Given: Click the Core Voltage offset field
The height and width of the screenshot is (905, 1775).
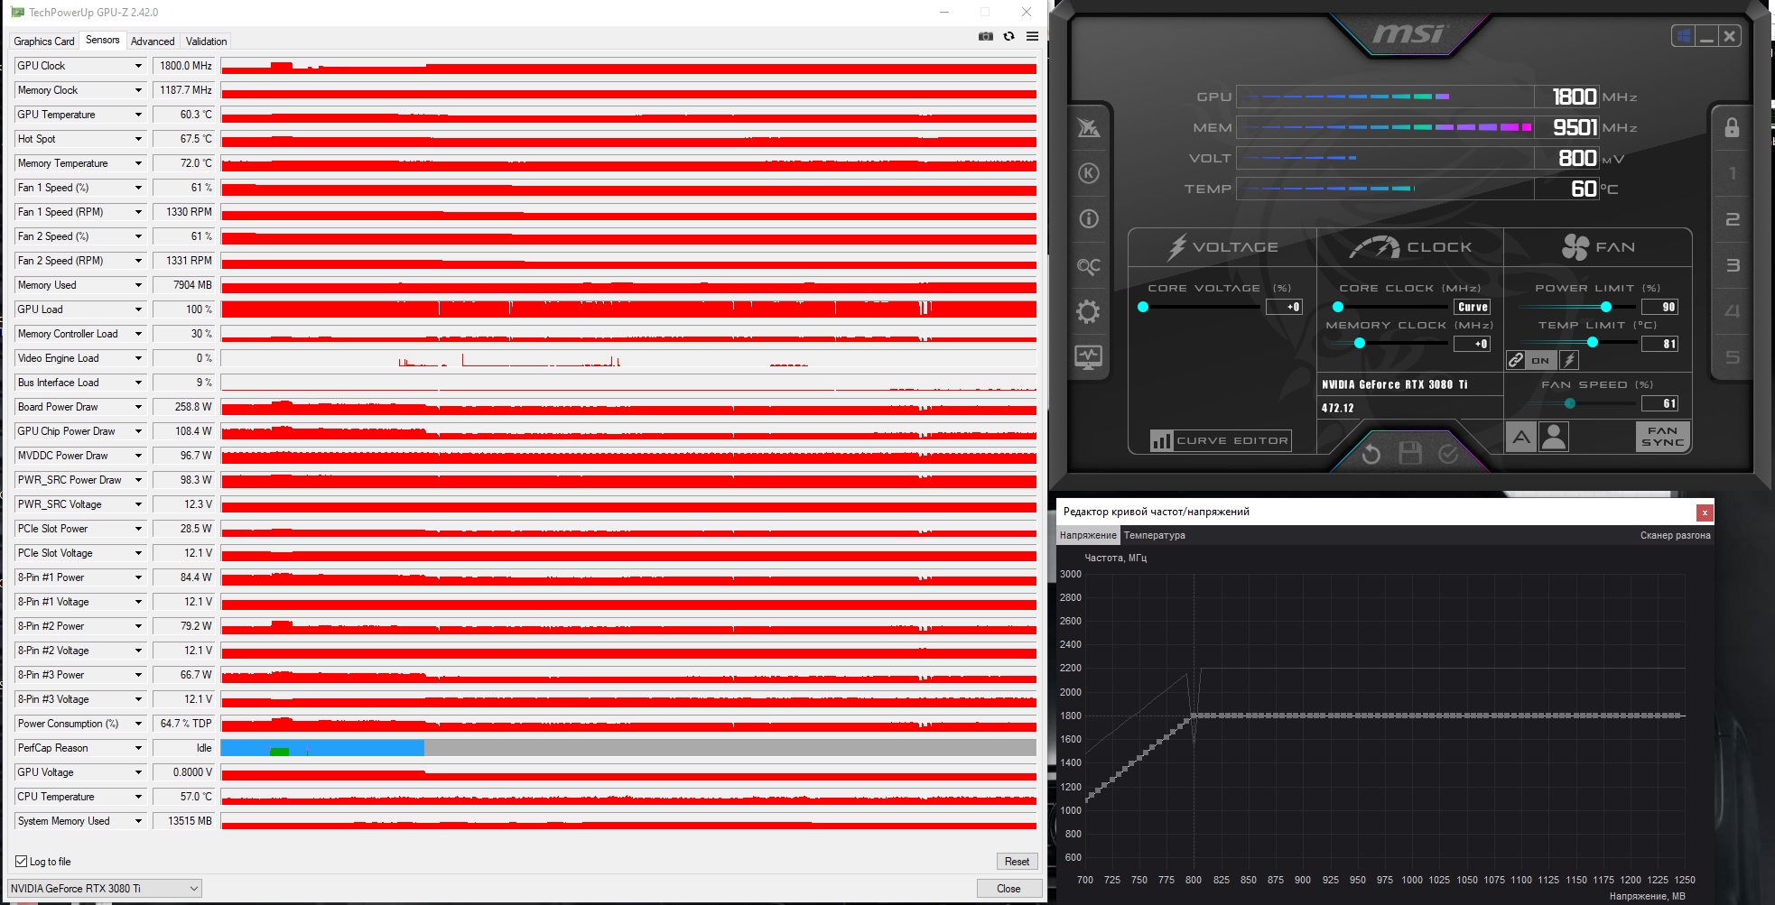Looking at the screenshot, I should (x=1284, y=307).
